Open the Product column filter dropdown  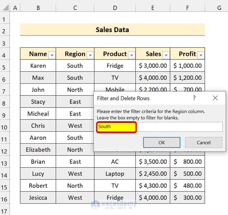click(132, 55)
